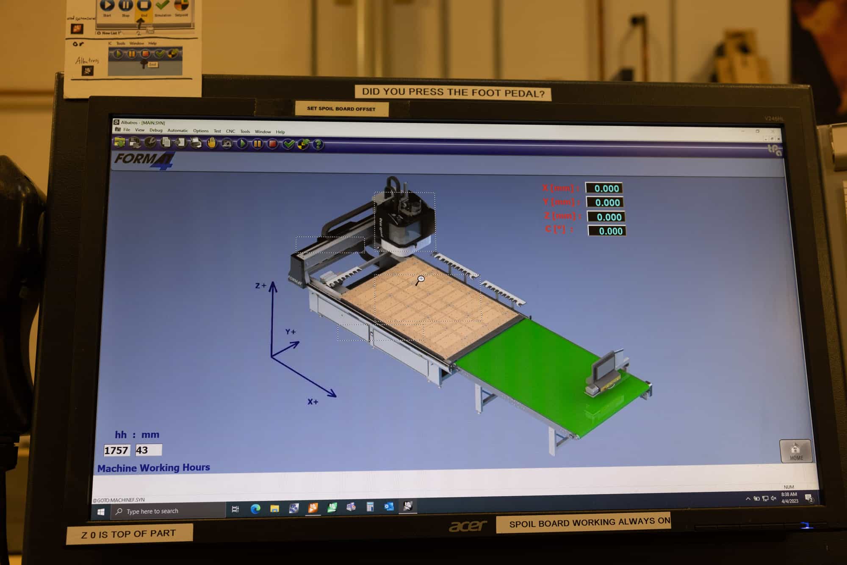Open the clock showing 8:38 AM
This screenshot has height=565, width=847.
[x=789, y=497]
